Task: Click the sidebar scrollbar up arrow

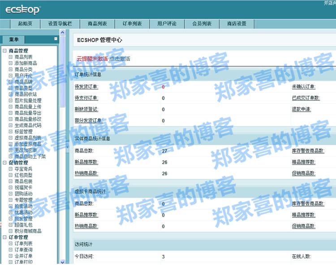Action: pyautogui.click(x=62, y=32)
